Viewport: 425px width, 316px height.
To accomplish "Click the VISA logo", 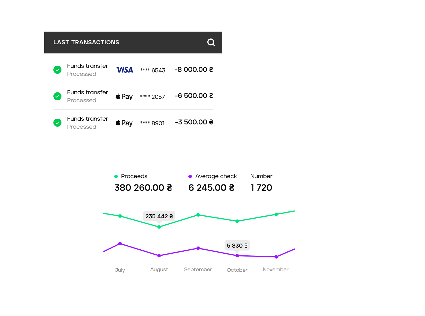I will [x=125, y=70].
